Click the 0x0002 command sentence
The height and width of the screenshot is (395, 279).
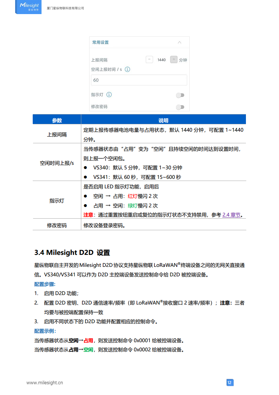pyautogui.click(x=109, y=350)
